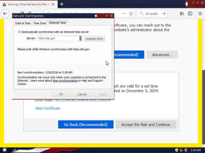Cancel the Date and Time Properties dialog
Viewport: 205px width, 153px height.
[82, 94]
